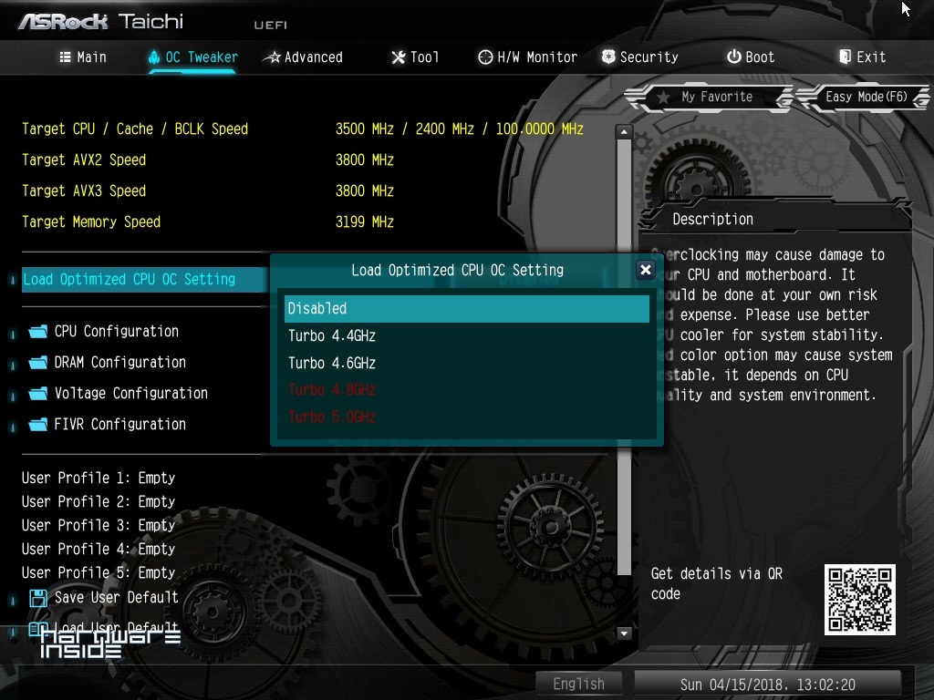Viewport: 934px width, 700px height.
Task: Open My Favorite list
Action: click(709, 97)
